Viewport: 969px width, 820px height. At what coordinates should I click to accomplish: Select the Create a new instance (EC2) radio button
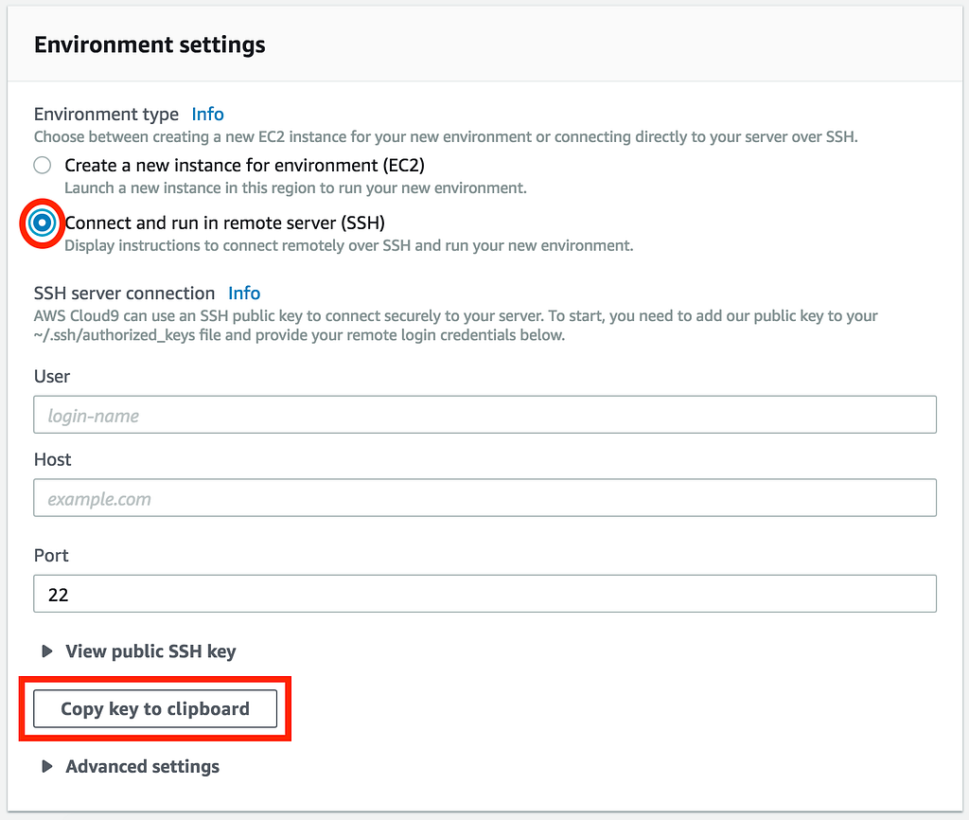(42, 166)
